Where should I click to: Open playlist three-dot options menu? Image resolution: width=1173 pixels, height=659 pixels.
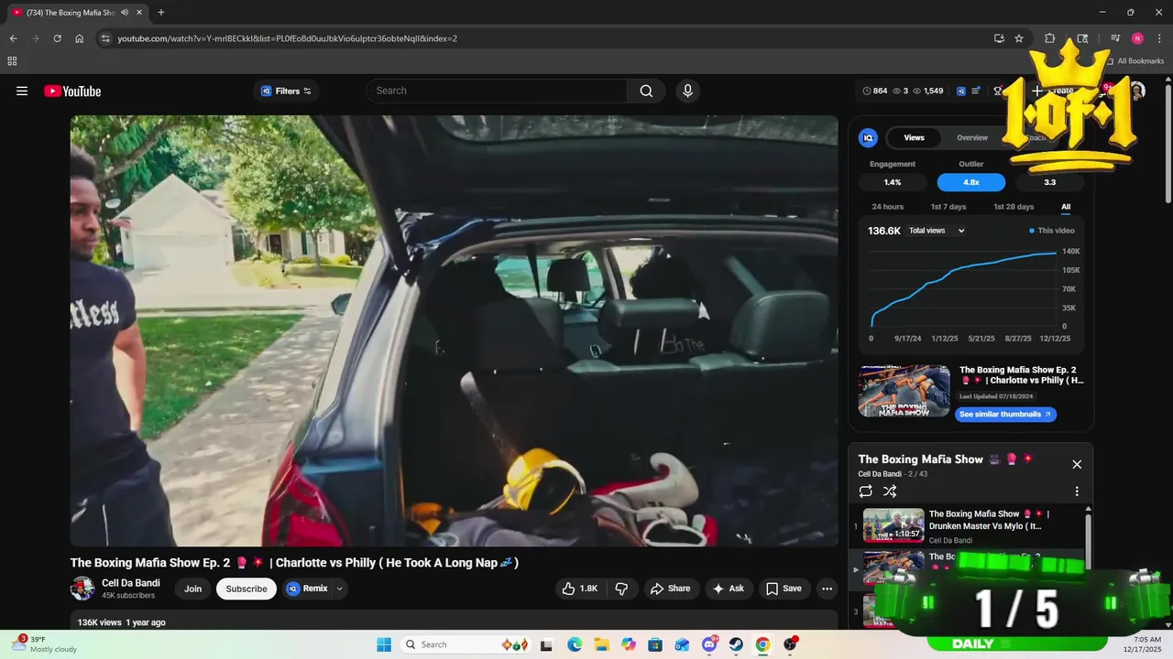(x=1077, y=492)
